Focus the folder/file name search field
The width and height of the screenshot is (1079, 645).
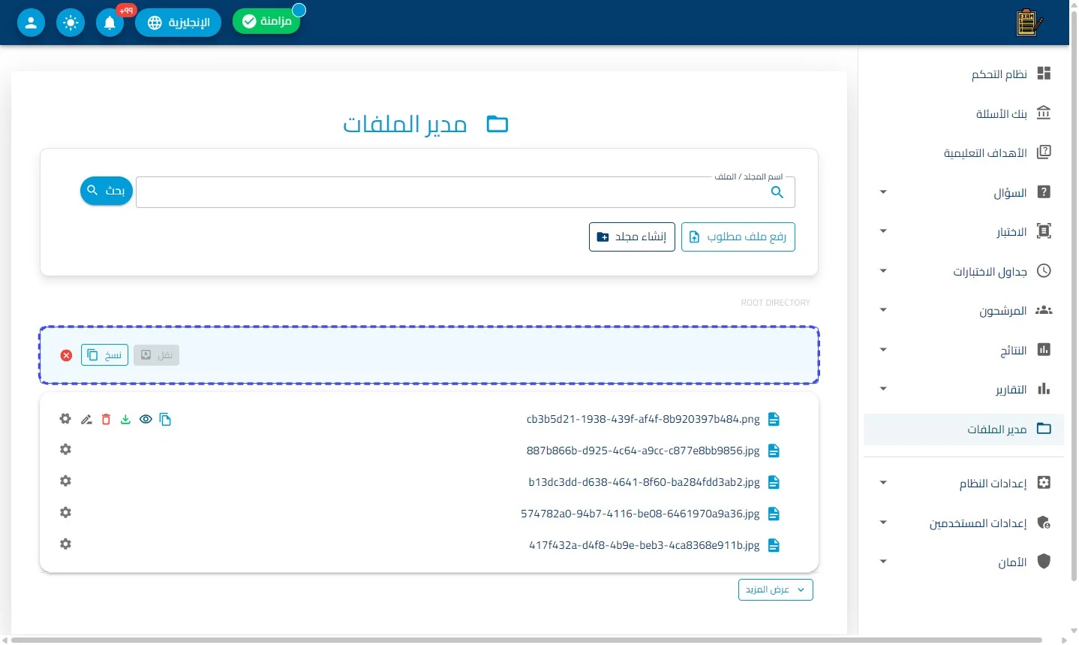465,192
